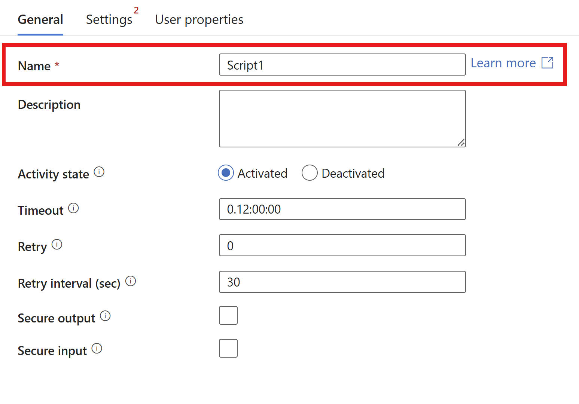Select the Deactivated radio button
579x404 pixels.
[310, 172]
